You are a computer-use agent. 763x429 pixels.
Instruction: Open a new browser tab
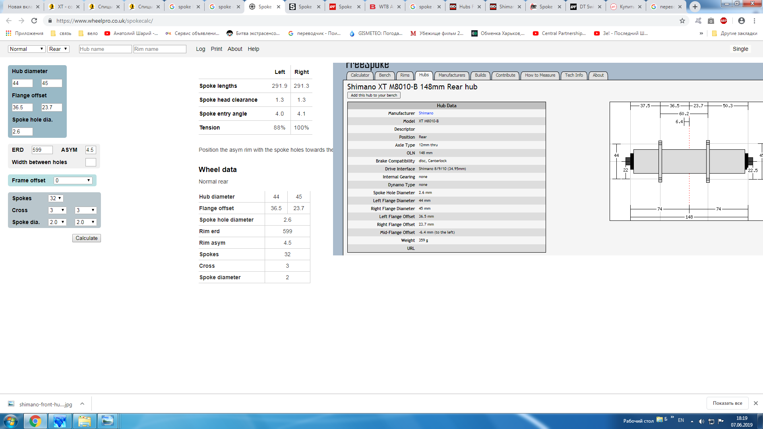tap(695, 7)
